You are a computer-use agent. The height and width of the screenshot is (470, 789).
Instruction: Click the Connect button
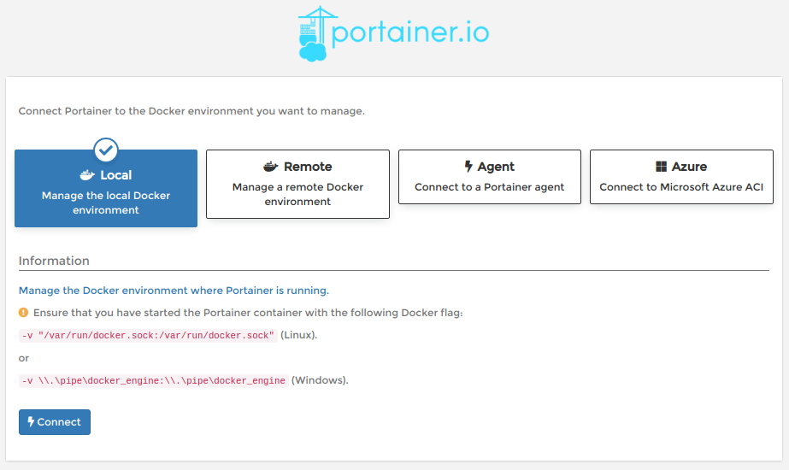coord(55,421)
